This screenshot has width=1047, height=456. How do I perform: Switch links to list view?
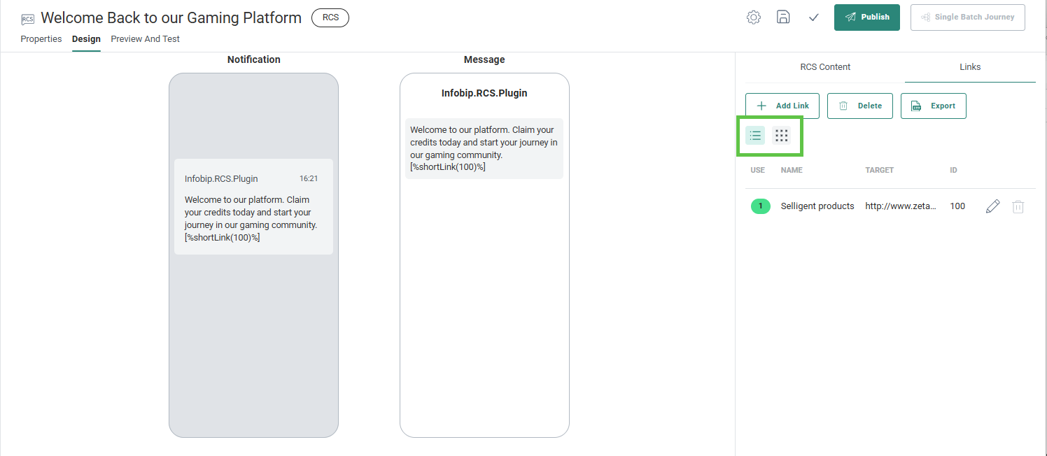click(755, 136)
